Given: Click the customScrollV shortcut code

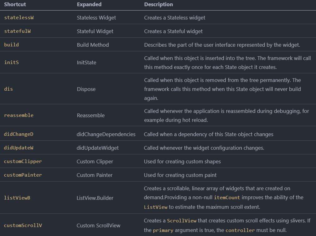Looking at the screenshot, I should point(23,225).
